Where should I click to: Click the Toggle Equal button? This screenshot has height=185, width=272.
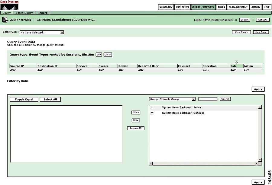(x=24, y=99)
